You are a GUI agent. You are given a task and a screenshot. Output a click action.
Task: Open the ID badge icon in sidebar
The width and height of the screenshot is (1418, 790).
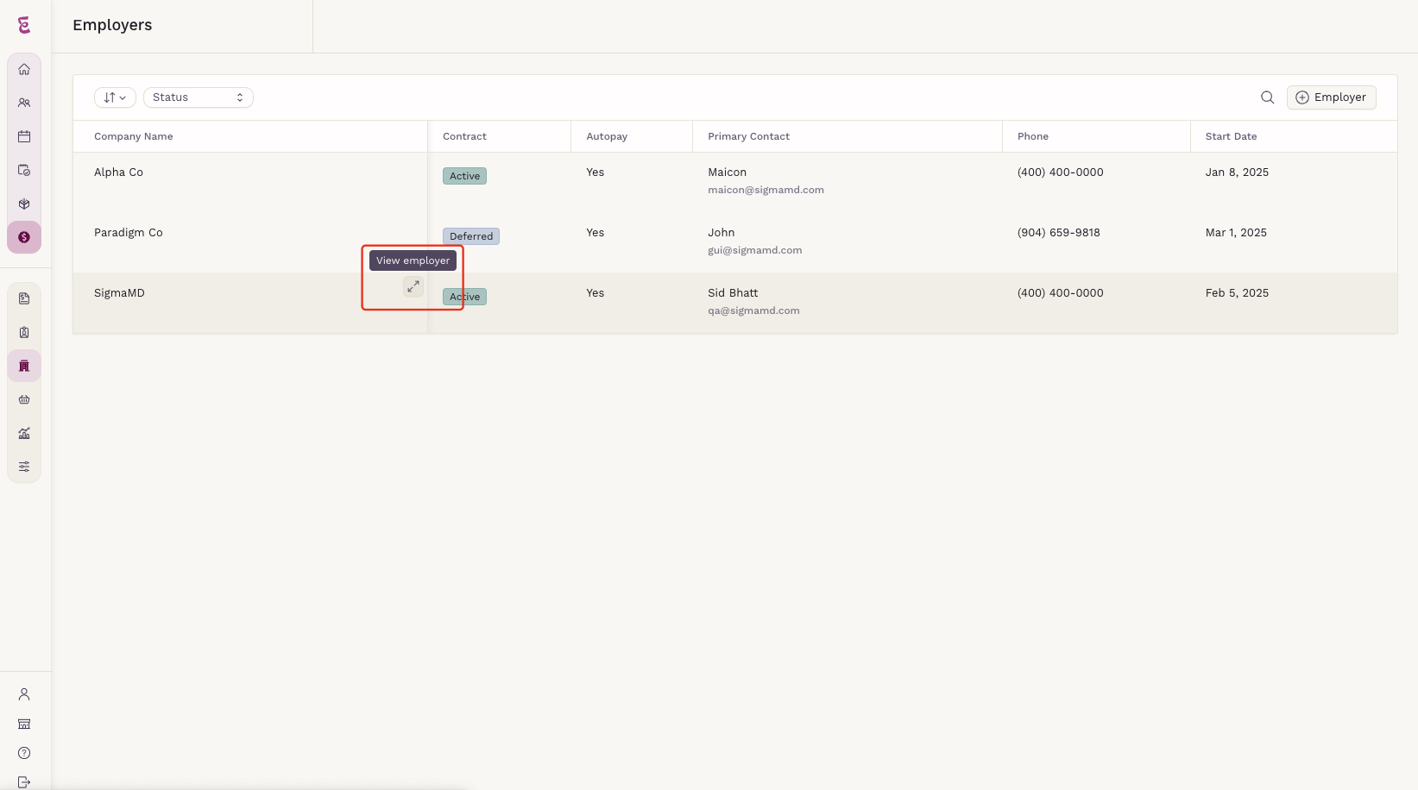(x=24, y=332)
